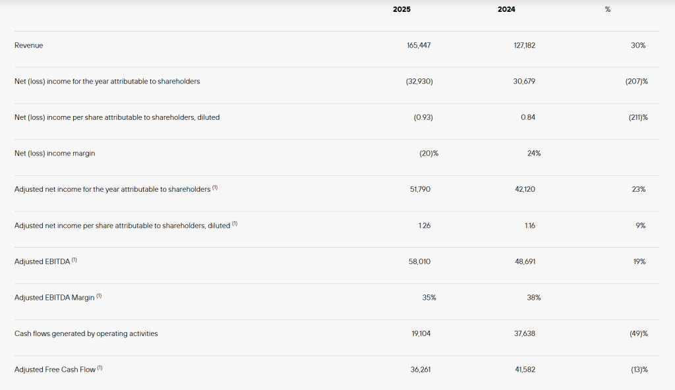
Task: Click footnote (1) next to Adjusted Free Cash Flow
Action: point(100,368)
